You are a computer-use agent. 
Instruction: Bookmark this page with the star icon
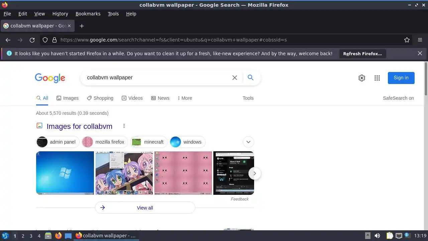pyautogui.click(x=407, y=40)
